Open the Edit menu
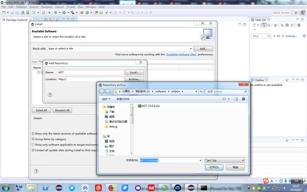The height and width of the screenshot is (192, 307). pyautogui.click(x=11, y=7)
